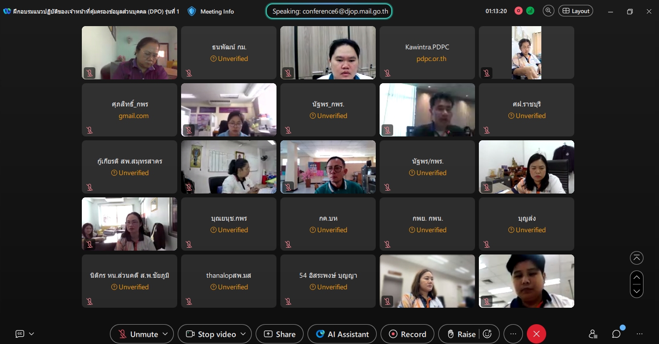Viewport: 659px width, 344px height.
Task: Go to the previous page of participants
Action: tap(637, 277)
